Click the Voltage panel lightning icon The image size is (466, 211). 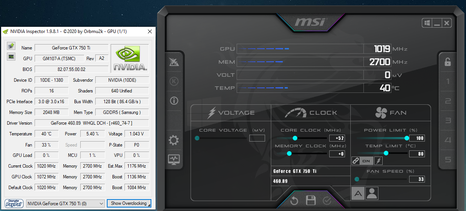pos(212,113)
